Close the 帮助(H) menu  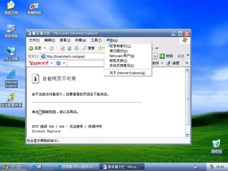112,40
